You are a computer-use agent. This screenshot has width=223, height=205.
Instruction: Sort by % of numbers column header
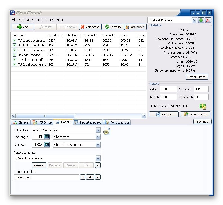click(74, 35)
